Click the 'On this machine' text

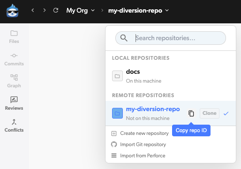click(143, 81)
